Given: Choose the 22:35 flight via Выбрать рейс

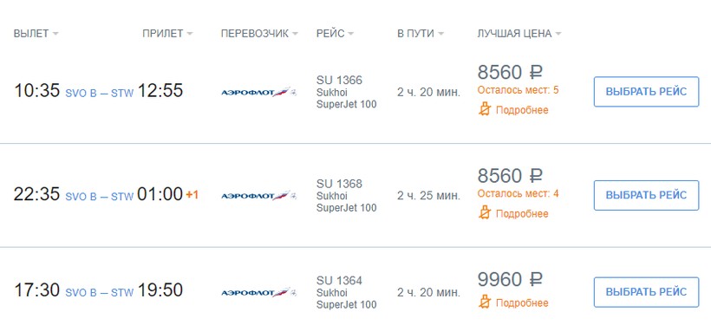Looking at the screenshot, I should (x=646, y=195).
